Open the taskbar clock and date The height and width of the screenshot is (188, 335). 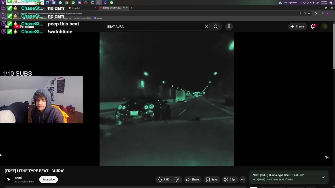[x=324, y=3]
